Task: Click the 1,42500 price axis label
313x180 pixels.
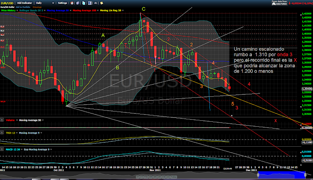Action: (x=307, y=14)
